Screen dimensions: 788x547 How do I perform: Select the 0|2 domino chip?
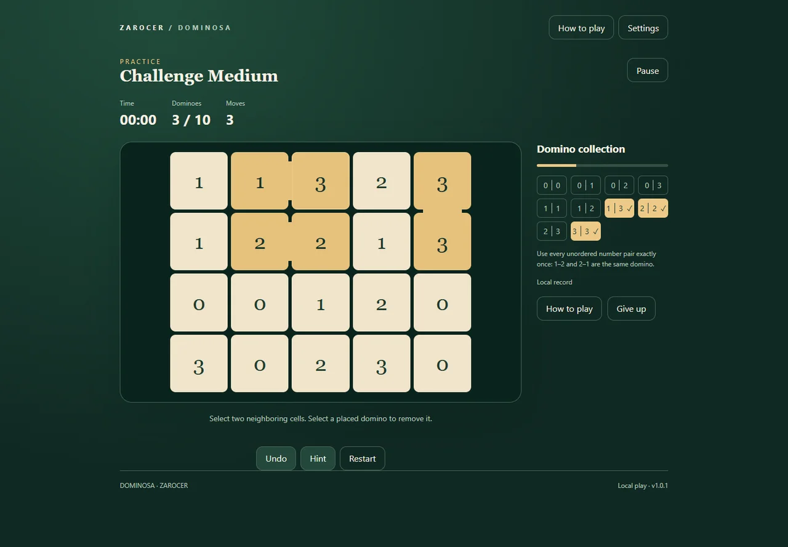[619, 185]
